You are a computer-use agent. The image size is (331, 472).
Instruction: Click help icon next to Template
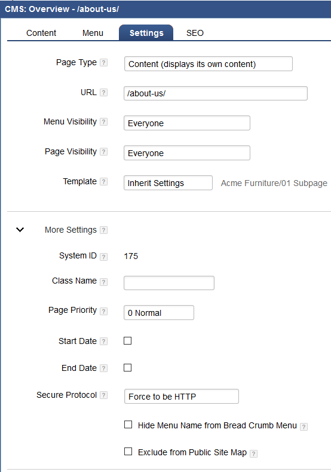pyautogui.click(x=103, y=182)
